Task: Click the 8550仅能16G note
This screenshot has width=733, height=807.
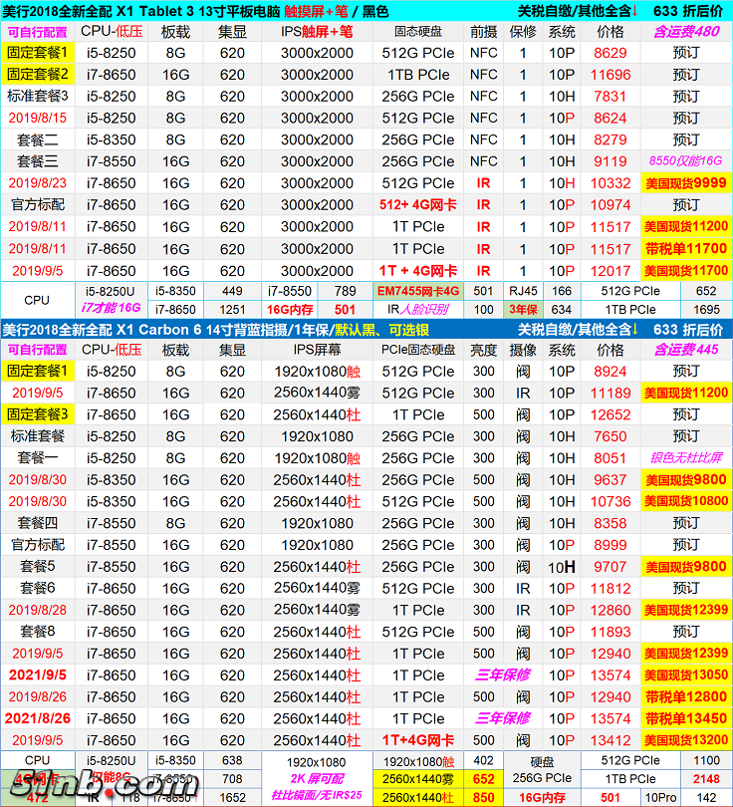Action: [x=685, y=161]
